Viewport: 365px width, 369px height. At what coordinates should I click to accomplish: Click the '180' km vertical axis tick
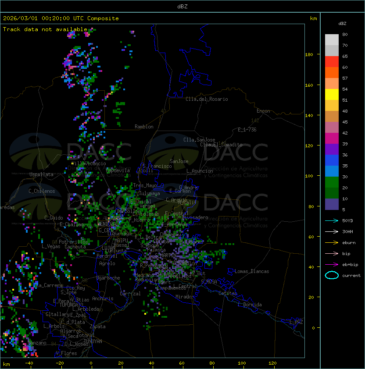tap(309, 55)
